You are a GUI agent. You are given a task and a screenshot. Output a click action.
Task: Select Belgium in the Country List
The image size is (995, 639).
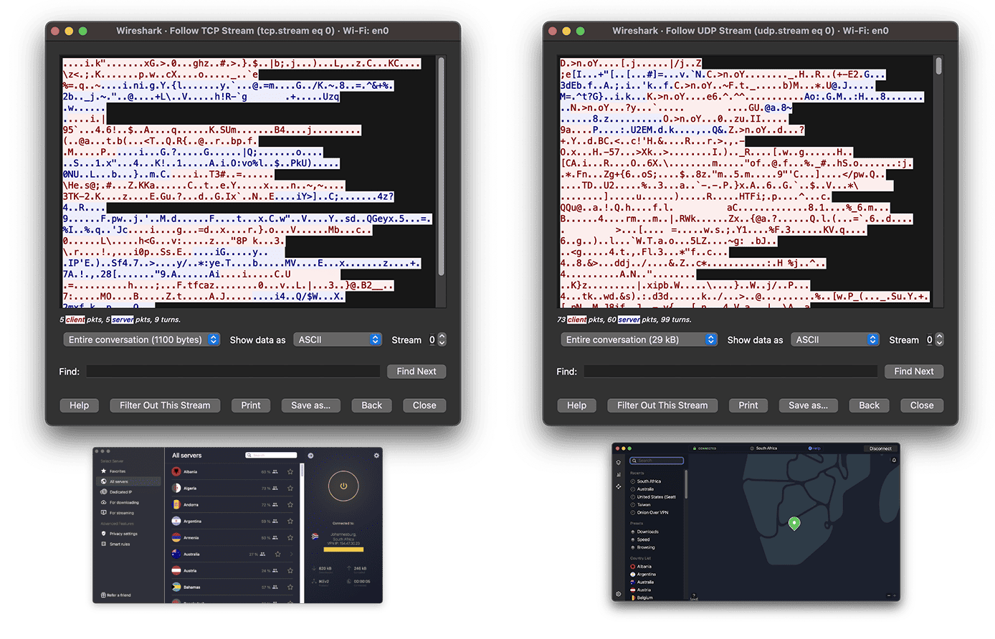point(642,597)
